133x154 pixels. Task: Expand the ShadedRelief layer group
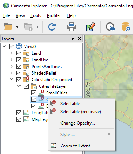(12, 73)
